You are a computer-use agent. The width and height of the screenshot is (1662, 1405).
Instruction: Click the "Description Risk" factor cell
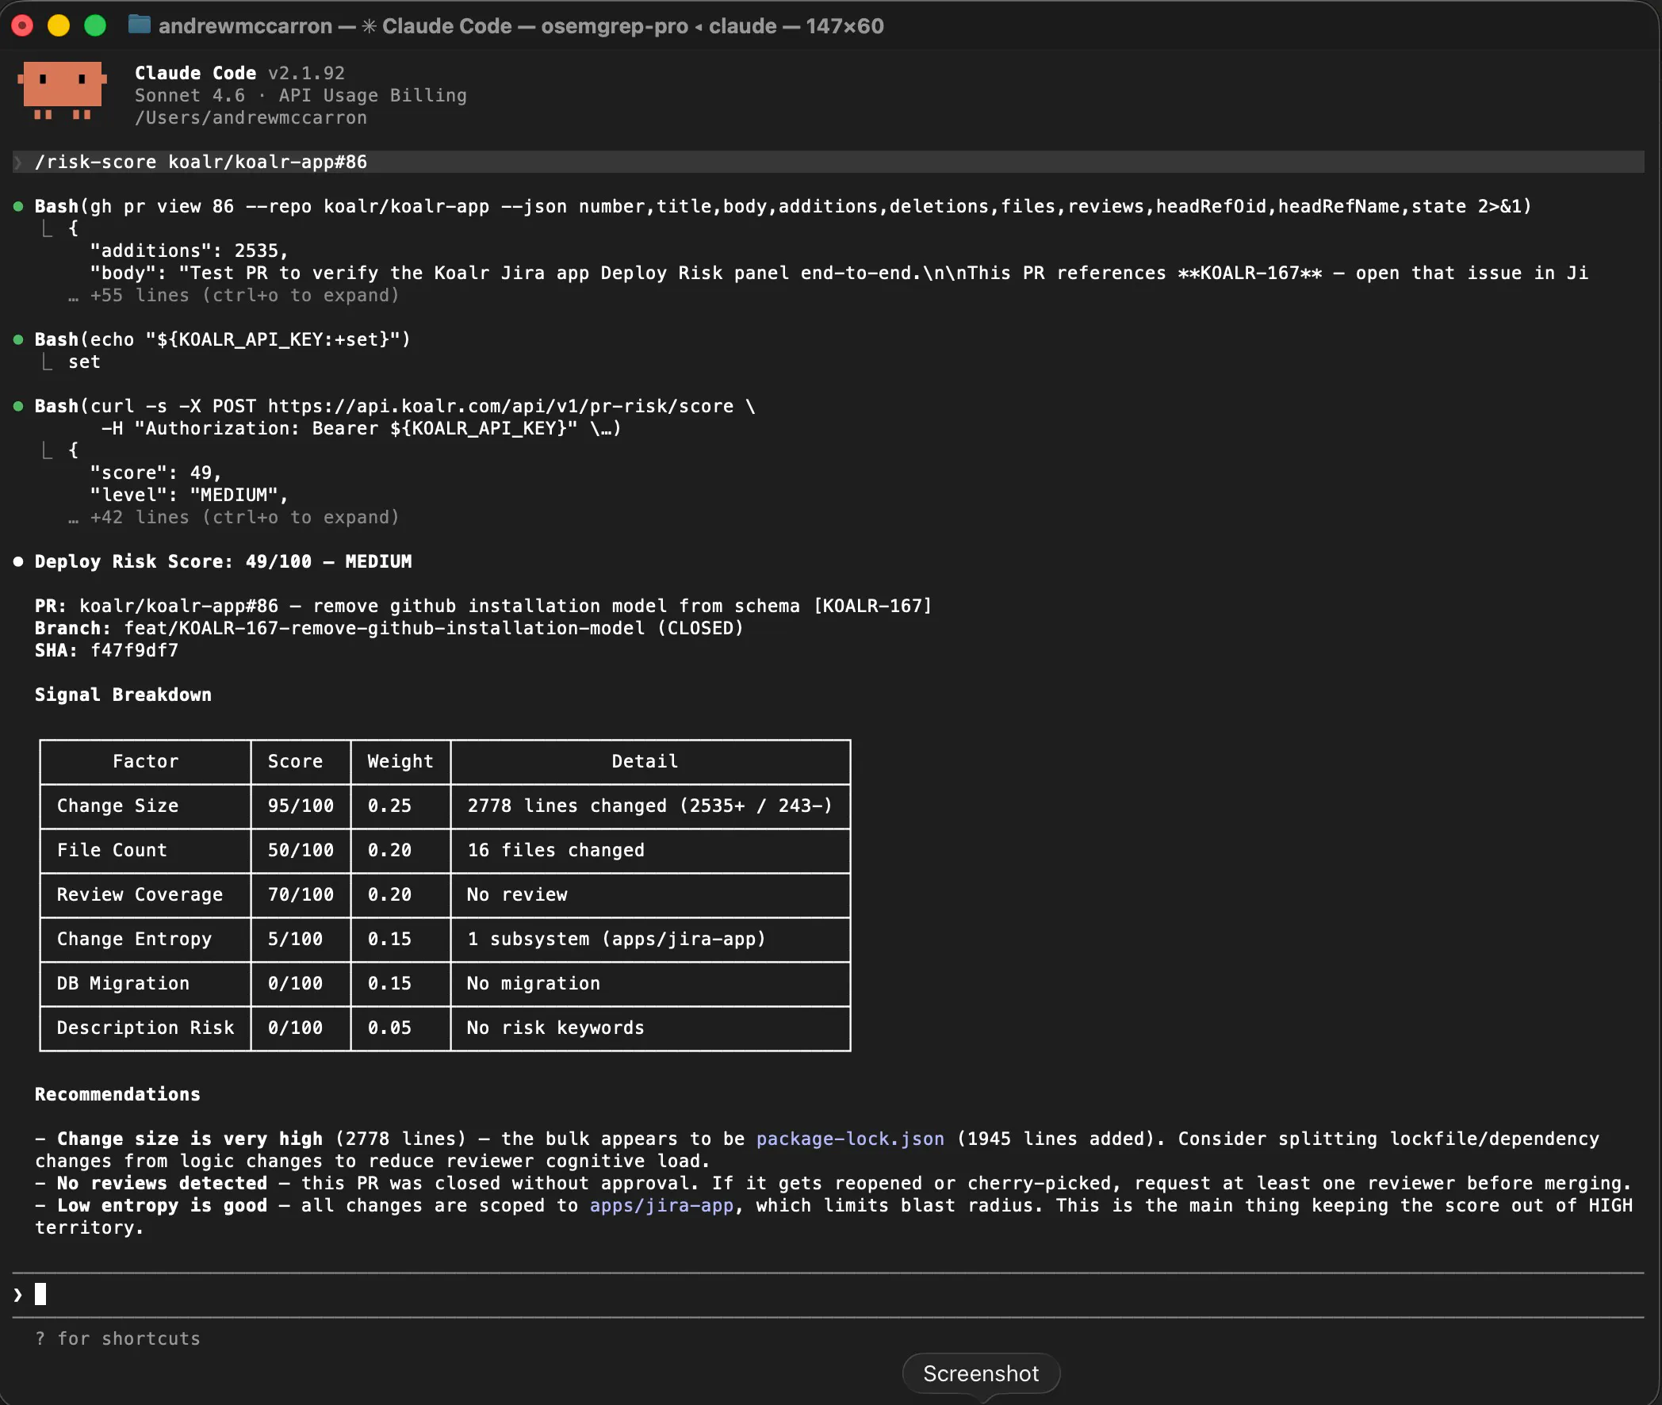pos(146,1028)
